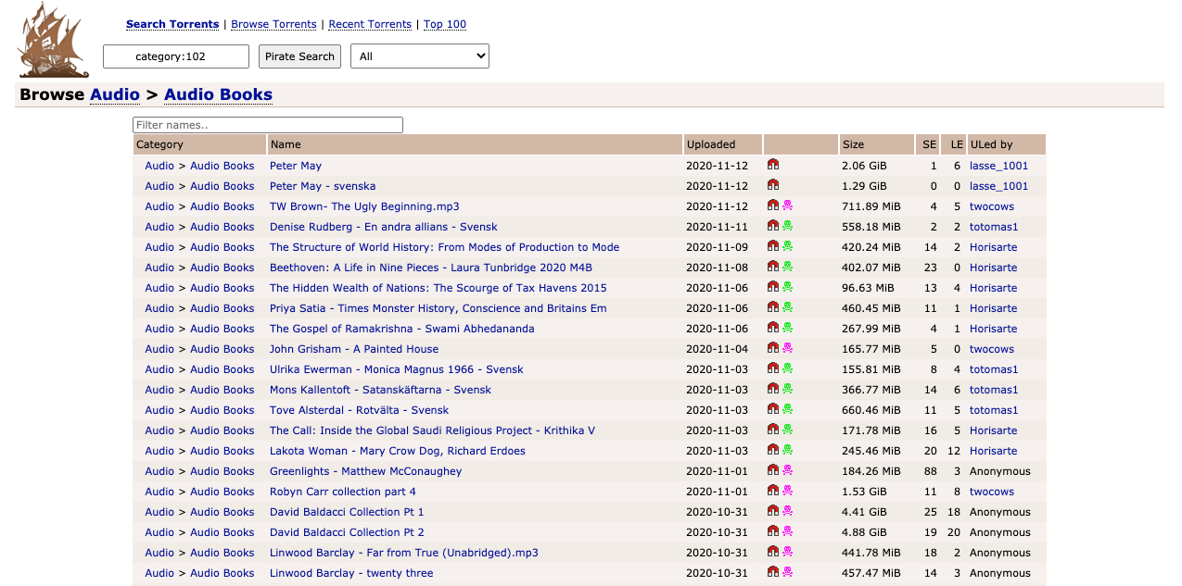Click the Pirate Search button
The width and height of the screenshot is (1182, 586).
tap(299, 56)
